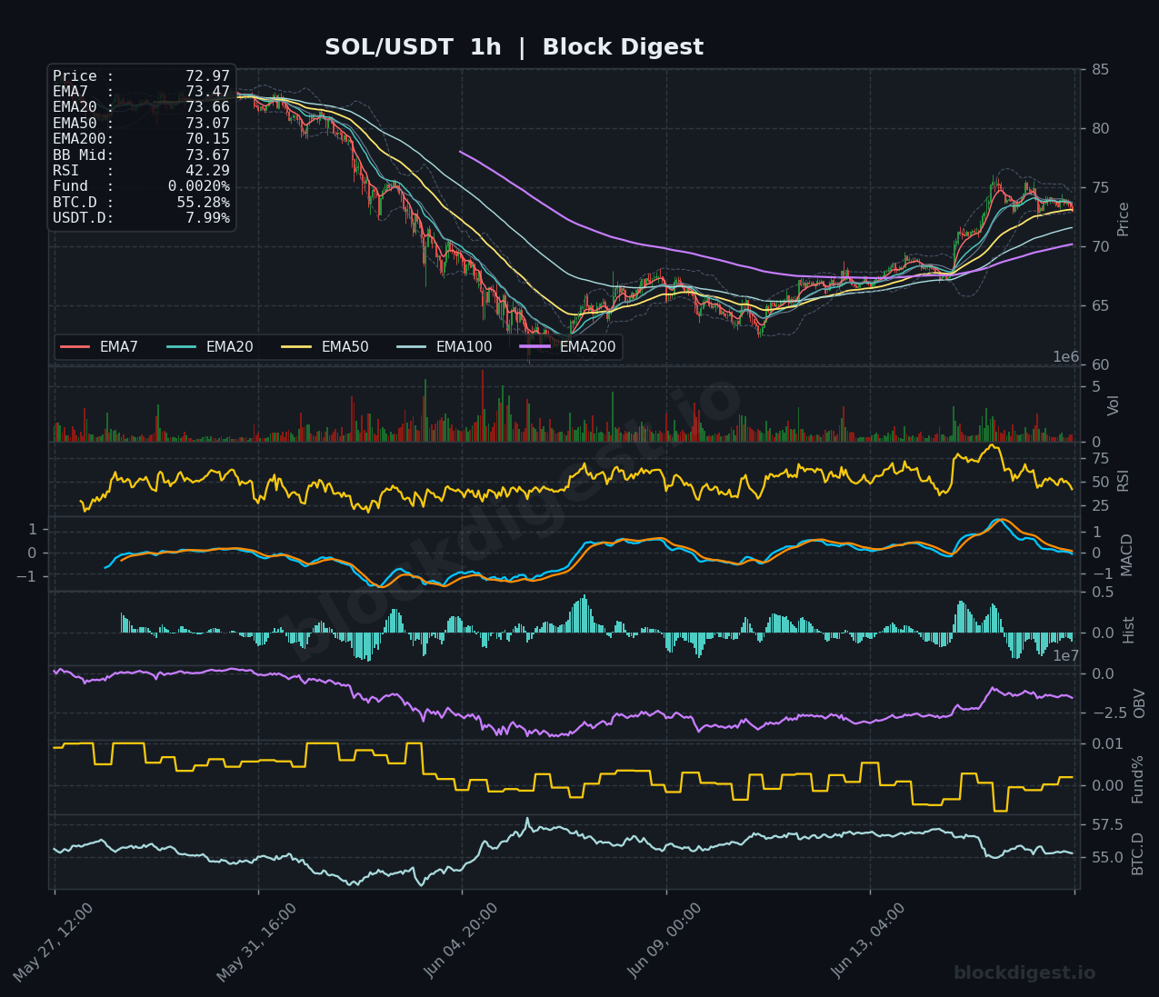Click the 1e7 OBV scale label

(x=1065, y=656)
